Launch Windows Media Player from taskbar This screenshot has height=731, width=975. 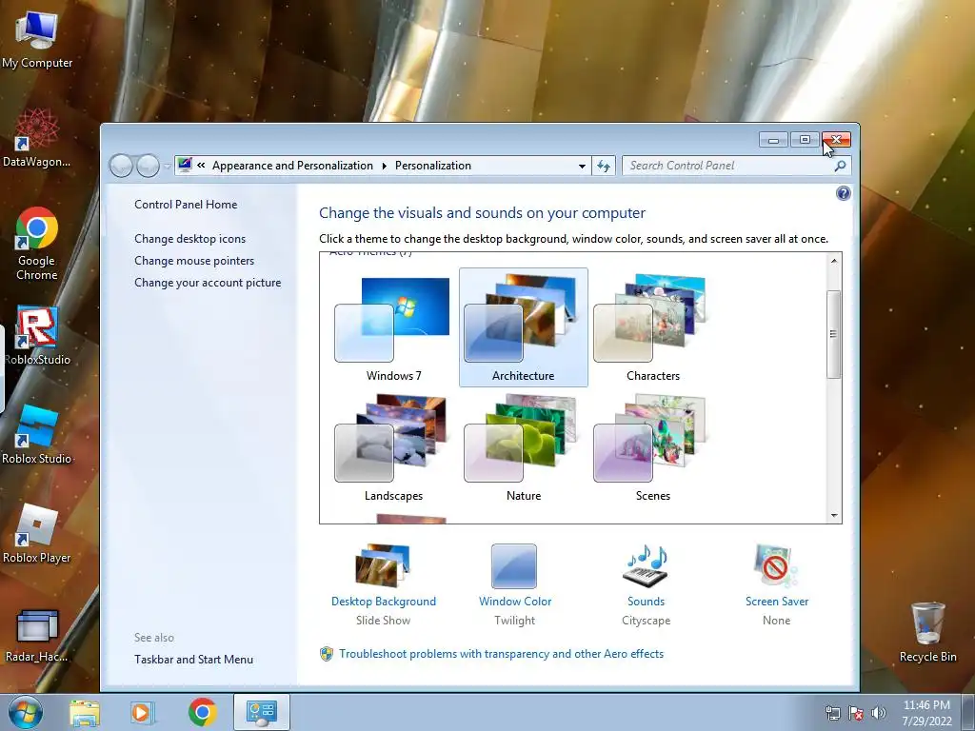pyautogui.click(x=141, y=712)
